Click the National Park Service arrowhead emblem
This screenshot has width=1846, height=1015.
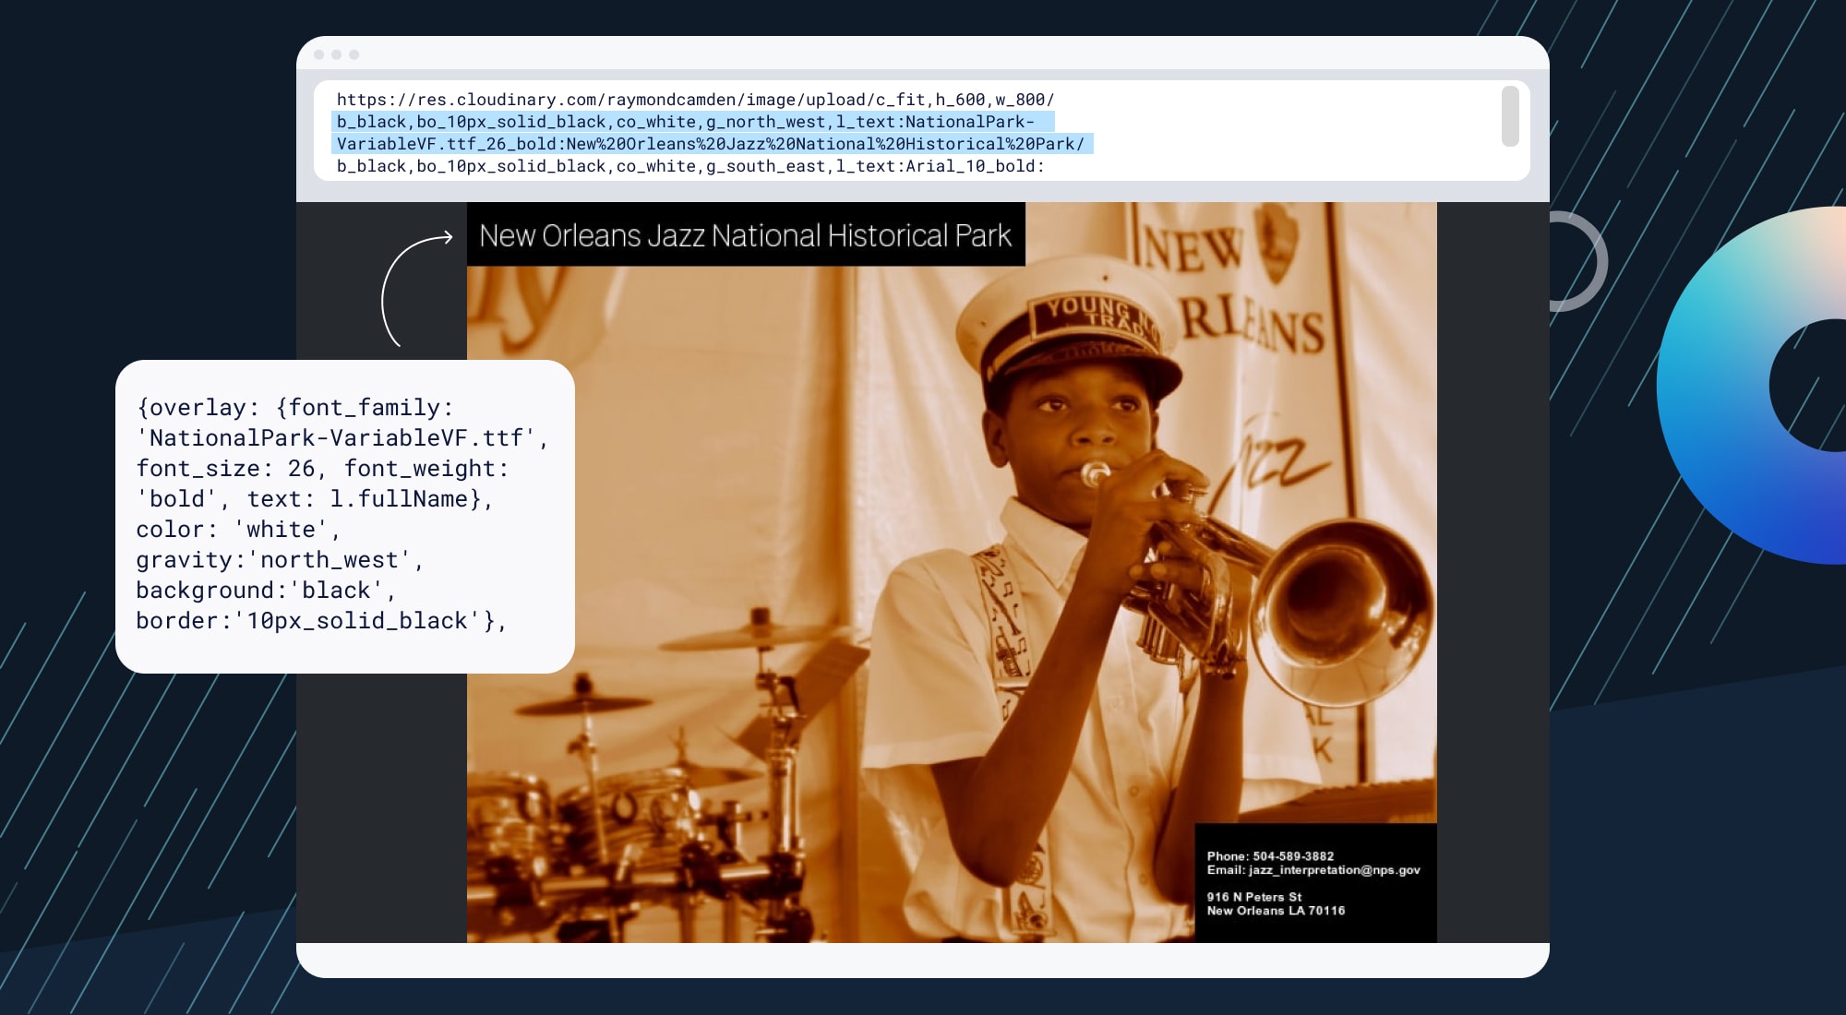[x=1277, y=247]
